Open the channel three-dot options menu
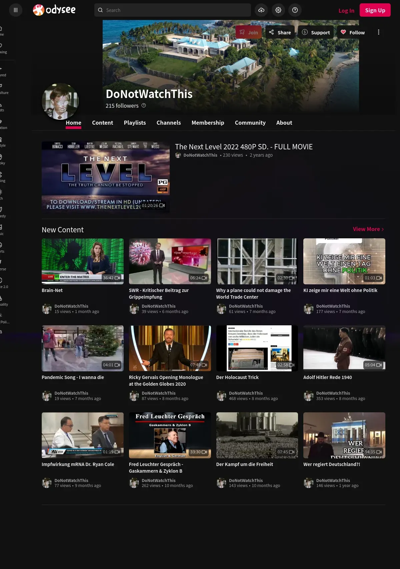The width and height of the screenshot is (400, 569). (x=378, y=32)
